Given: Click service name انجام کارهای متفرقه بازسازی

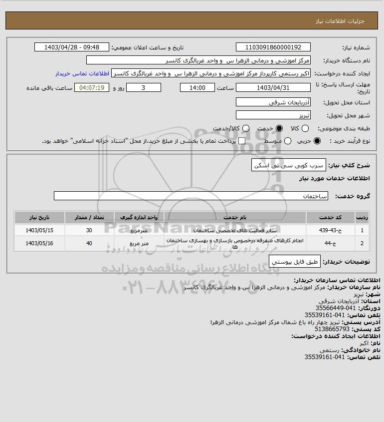Looking at the screenshot, I should coord(235,243).
